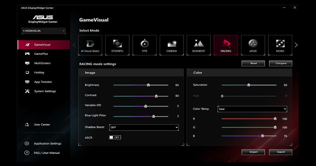Click the Reset button
Image resolution: width=316 pixels, height=166 pixels.
point(253,63)
